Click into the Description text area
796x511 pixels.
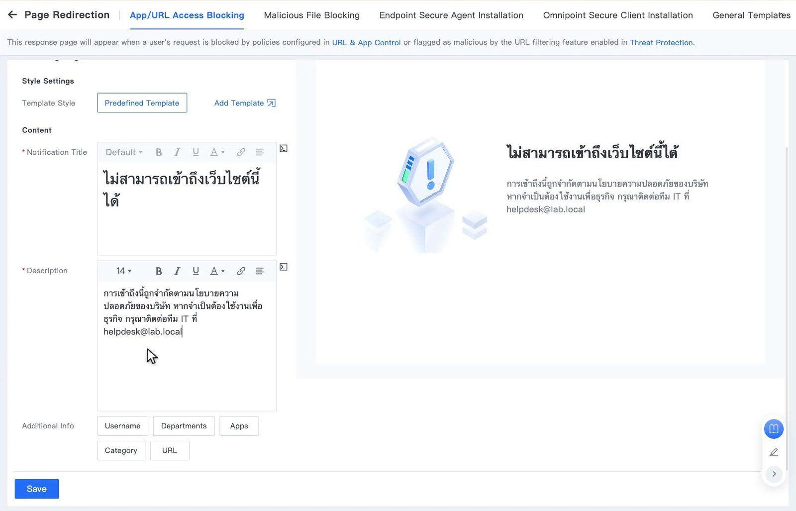pos(187,346)
